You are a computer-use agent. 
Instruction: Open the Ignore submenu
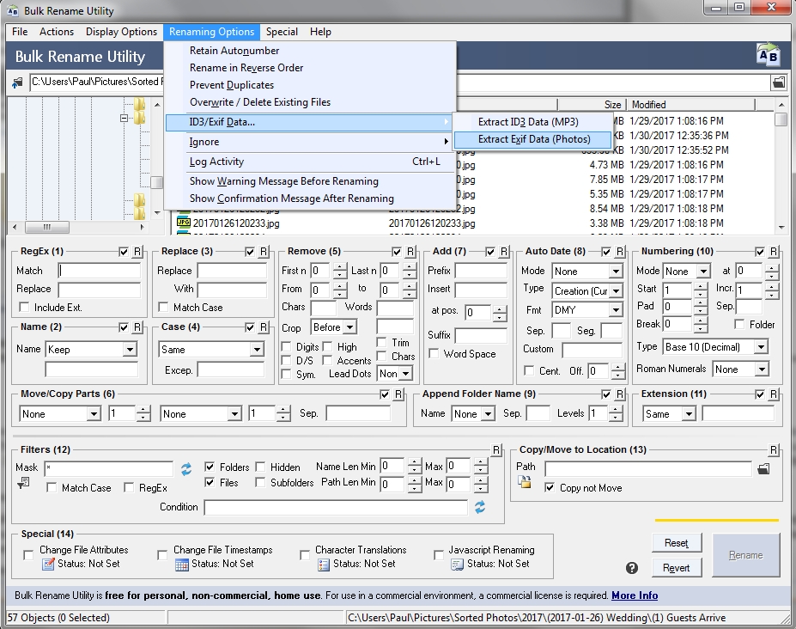(x=308, y=142)
